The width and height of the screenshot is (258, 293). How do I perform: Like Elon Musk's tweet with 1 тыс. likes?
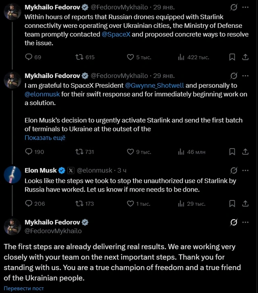tap(131, 204)
